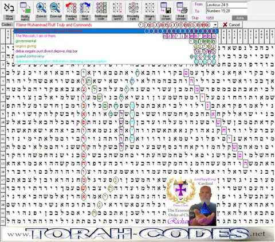The image size is (275, 242).
Task: Click the Show nikud Hebrew letters icon
Action: [9, 7]
